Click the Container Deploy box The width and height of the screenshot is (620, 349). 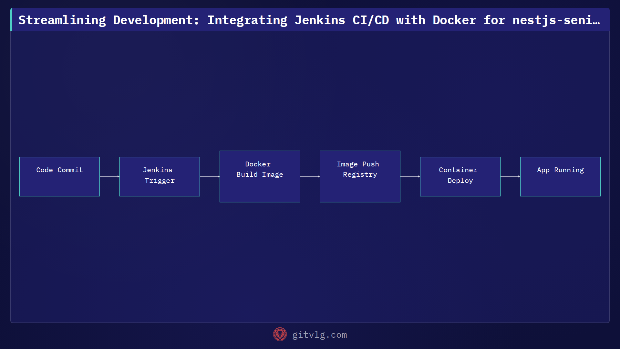(x=460, y=176)
